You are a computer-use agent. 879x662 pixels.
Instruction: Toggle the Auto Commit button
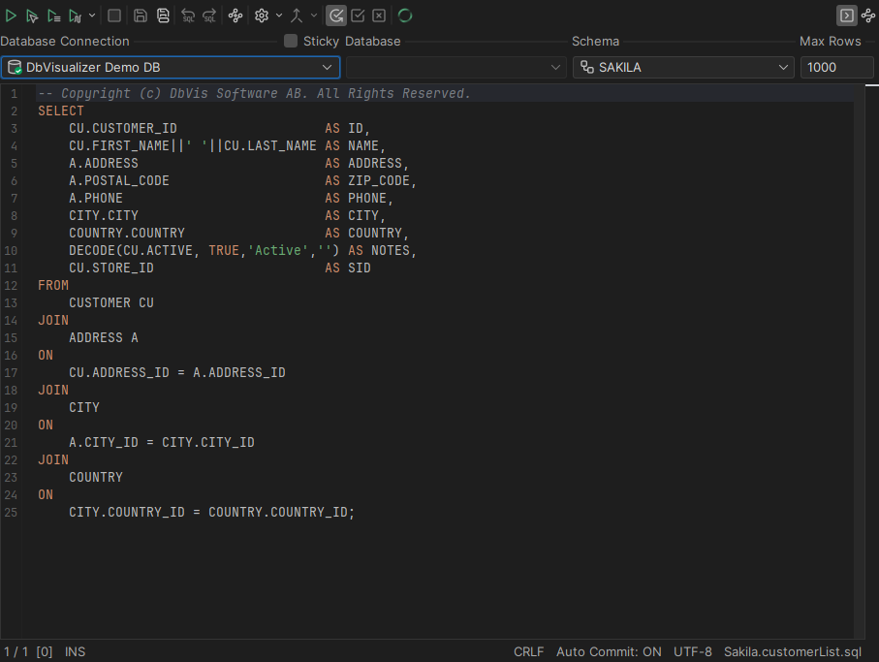point(336,16)
